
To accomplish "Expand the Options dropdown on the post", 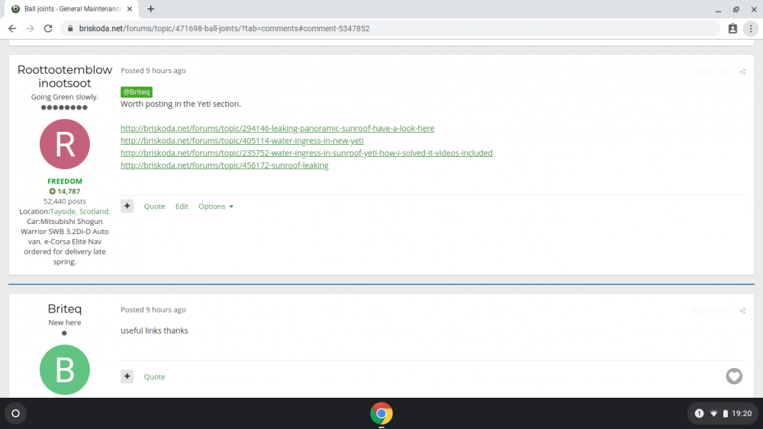I will [x=216, y=206].
